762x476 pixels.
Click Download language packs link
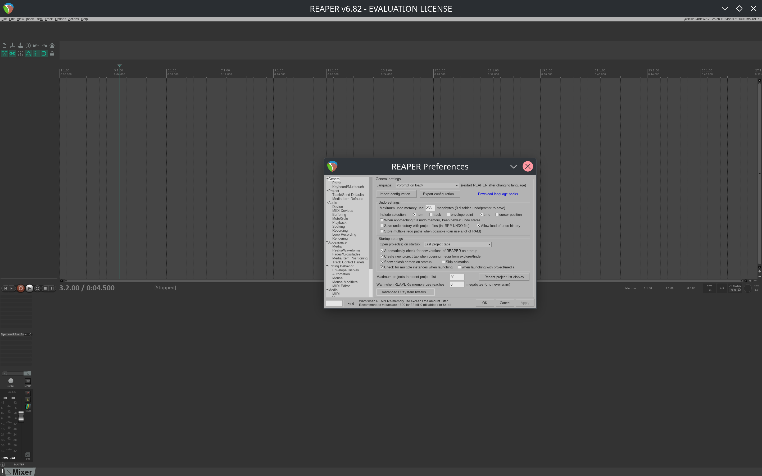point(497,194)
